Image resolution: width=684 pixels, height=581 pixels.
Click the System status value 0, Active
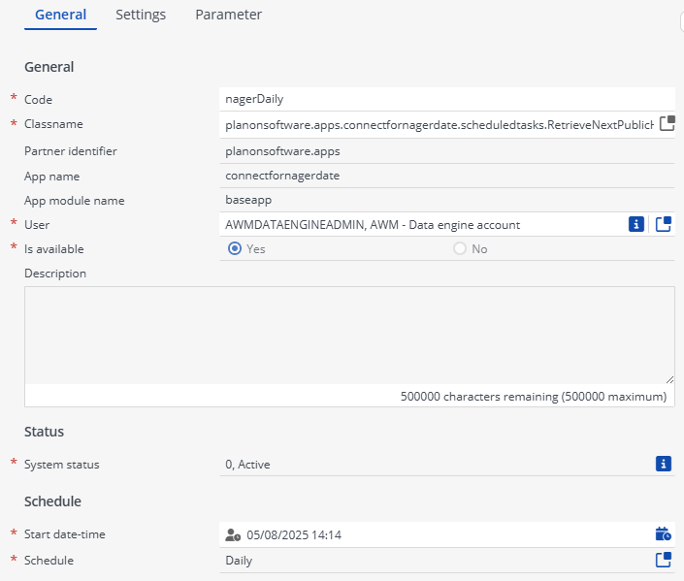pos(247,464)
